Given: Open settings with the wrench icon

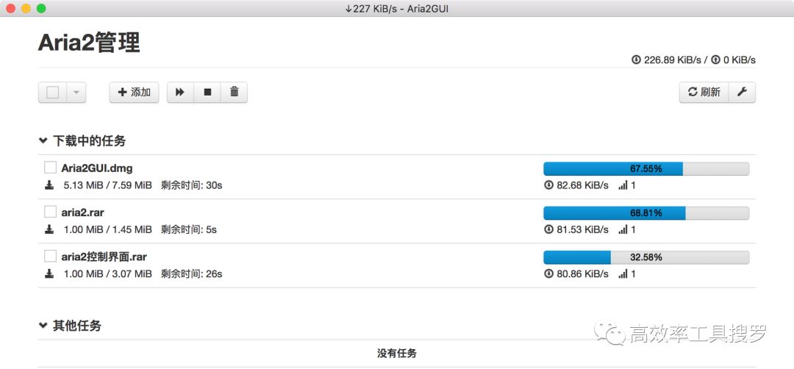Looking at the screenshot, I should tap(742, 92).
